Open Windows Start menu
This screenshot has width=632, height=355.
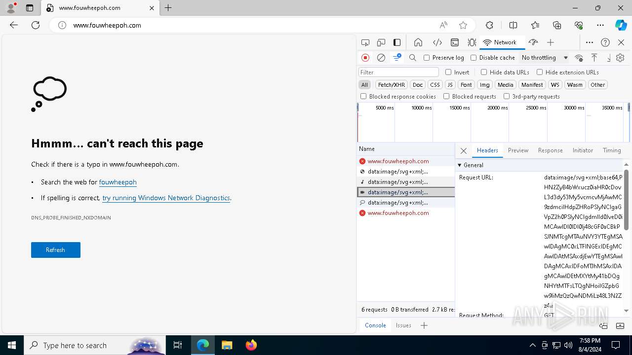click(x=12, y=345)
